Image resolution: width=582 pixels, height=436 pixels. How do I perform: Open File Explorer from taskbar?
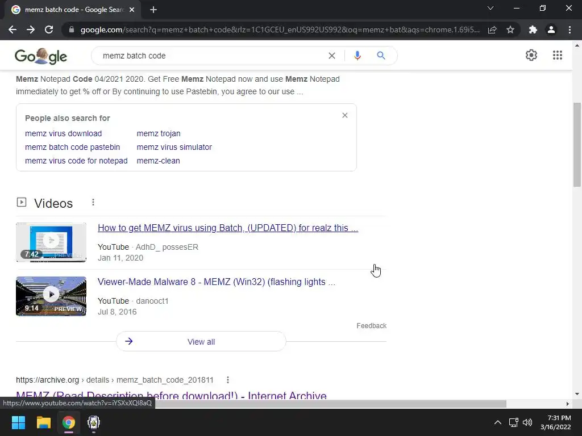tap(43, 422)
